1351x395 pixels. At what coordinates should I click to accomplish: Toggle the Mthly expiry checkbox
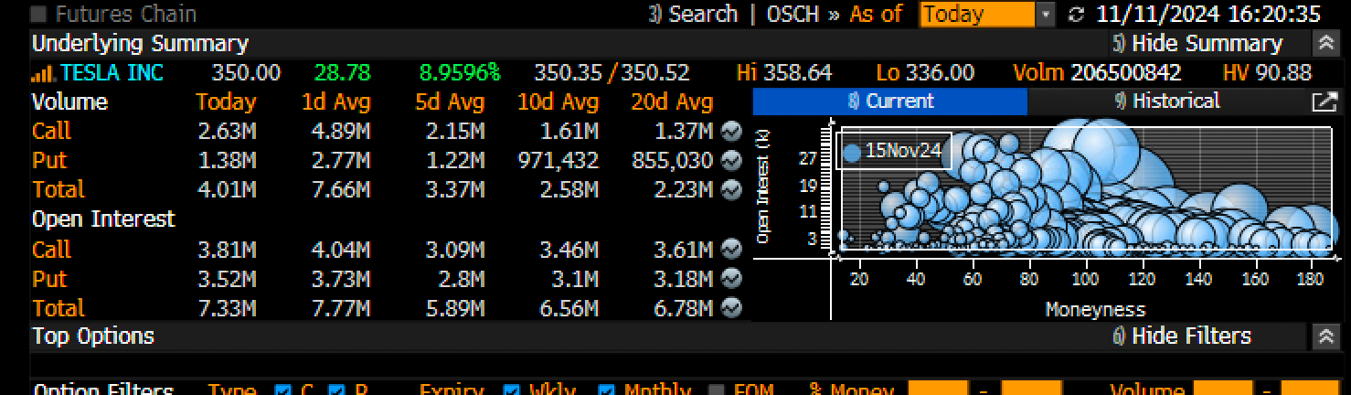(x=606, y=390)
